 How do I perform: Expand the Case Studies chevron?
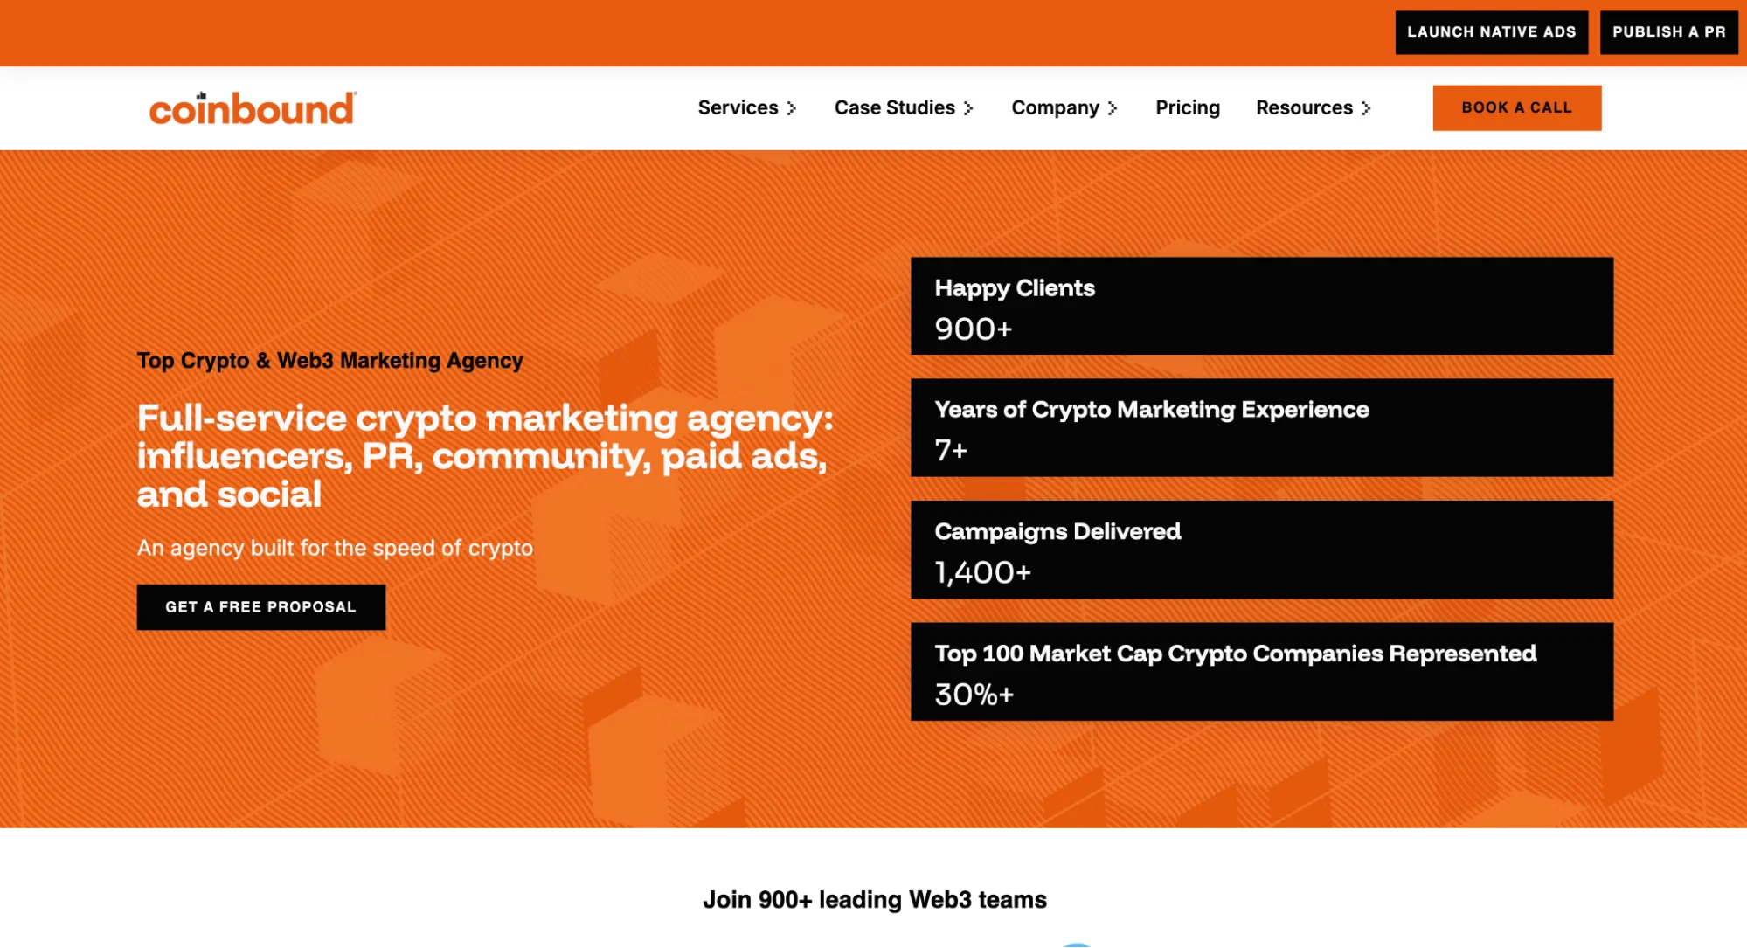point(968,108)
